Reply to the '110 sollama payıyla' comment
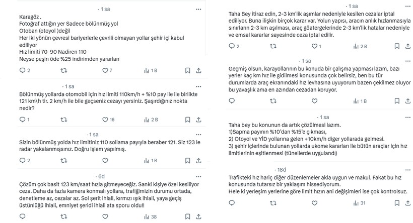 (x=21, y=160)
